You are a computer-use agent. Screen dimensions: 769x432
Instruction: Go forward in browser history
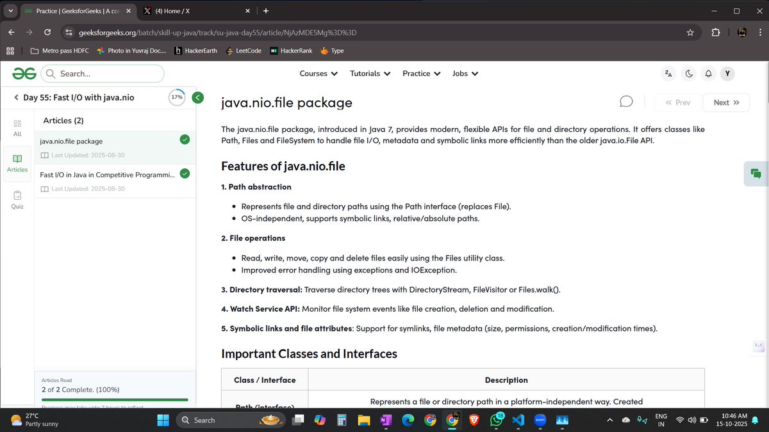(29, 32)
